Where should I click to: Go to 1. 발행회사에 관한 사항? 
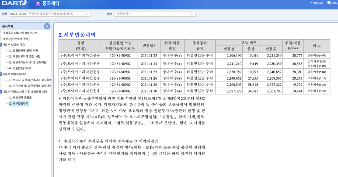pyautogui.click(x=24, y=50)
